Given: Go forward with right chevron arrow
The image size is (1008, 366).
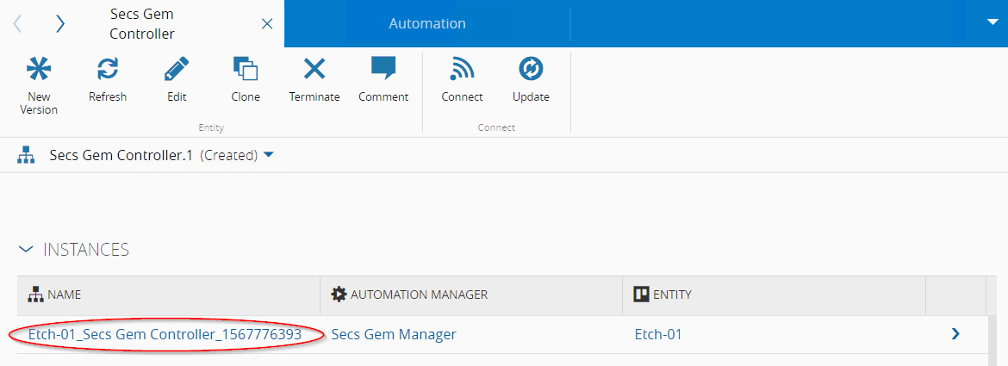Looking at the screenshot, I should (59, 24).
